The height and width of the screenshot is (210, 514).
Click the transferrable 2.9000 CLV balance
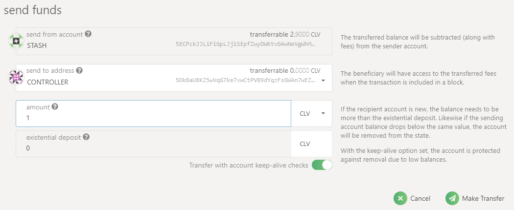[x=285, y=35]
